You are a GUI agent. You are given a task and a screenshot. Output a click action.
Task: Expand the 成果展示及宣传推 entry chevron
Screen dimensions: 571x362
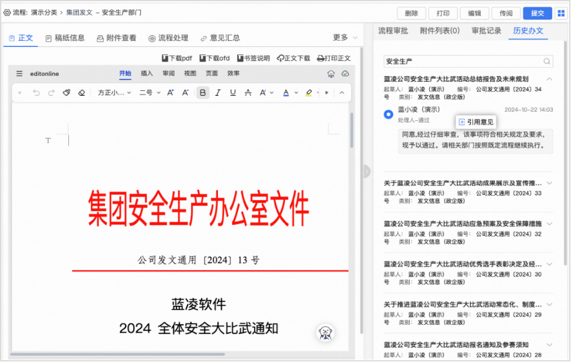click(549, 183)
